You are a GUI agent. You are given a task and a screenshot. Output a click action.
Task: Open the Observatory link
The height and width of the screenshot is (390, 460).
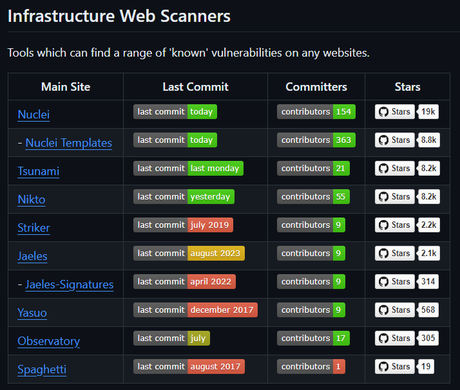point(49,341)
